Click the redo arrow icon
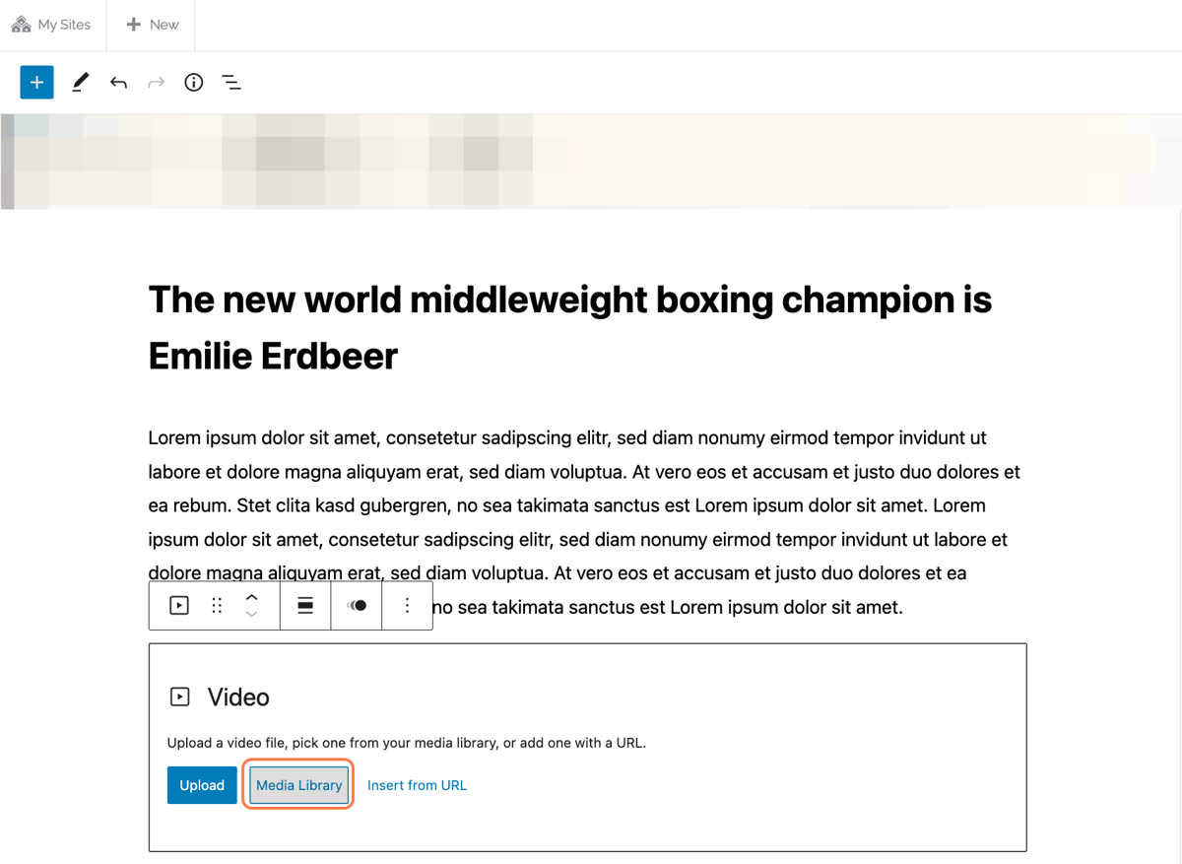The width and height of the screenshot is (1182, 864). [156, 83]
